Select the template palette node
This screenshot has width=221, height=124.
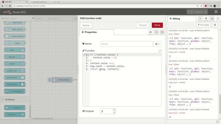click(15, 91)
